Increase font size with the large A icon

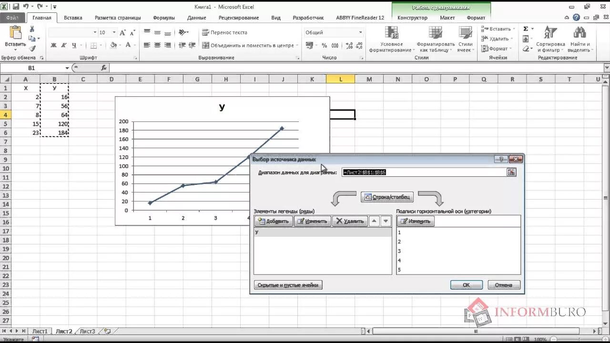(123, 32)
